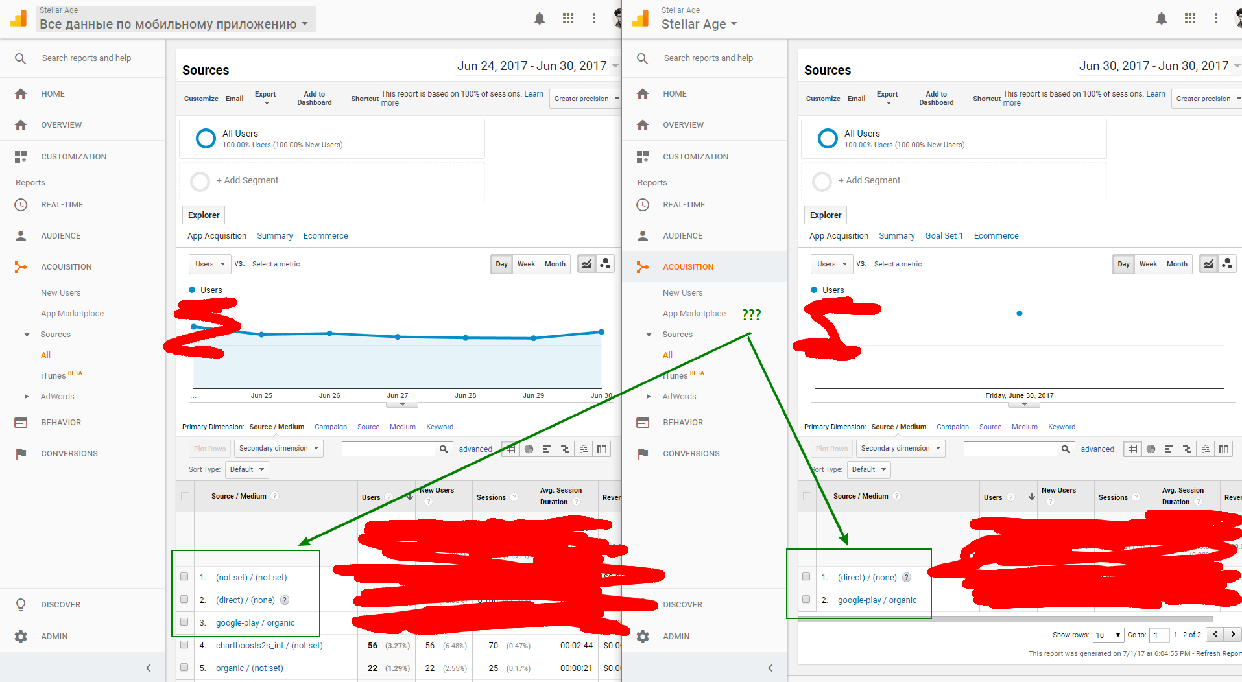Image resolution: width=1242 pixels, height=682 pixels.
Task: Click table search field in left window
Action: (x=388, y=449)
